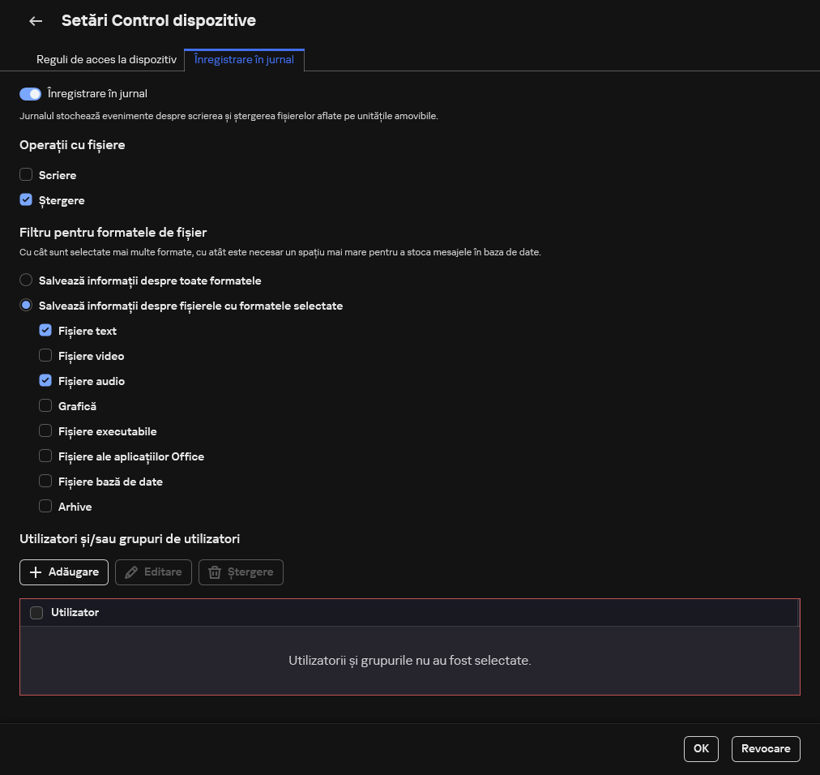
Task: Open the Înregistrare în jurnal tab
Action: point(244,60)
